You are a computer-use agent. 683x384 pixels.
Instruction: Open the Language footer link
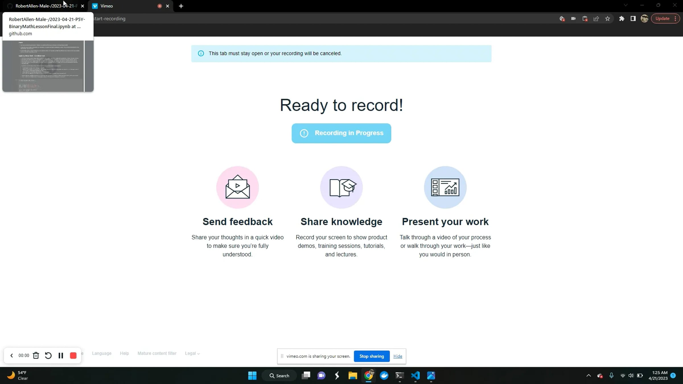click(102, 353)
